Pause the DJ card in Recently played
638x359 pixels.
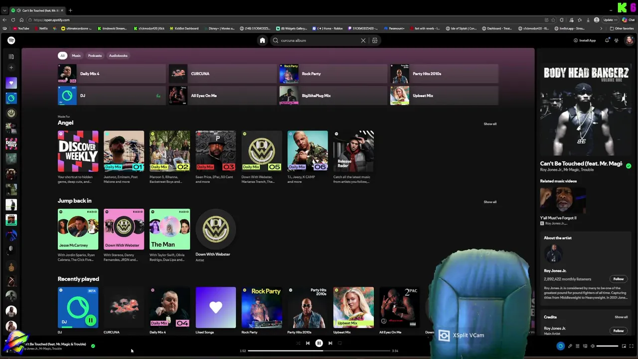pos(90,321)
